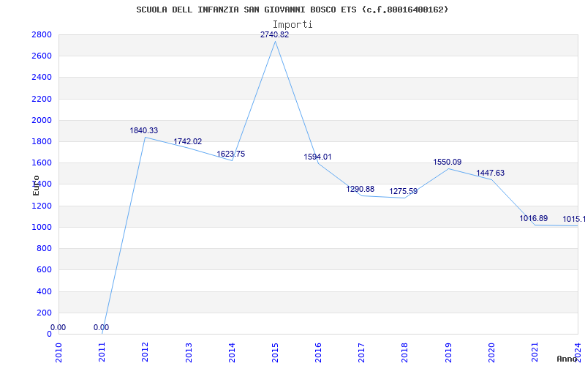Screen dimensions: 585x366
Task: Click the 2021 x-axis year label
Action: (535, 353)
